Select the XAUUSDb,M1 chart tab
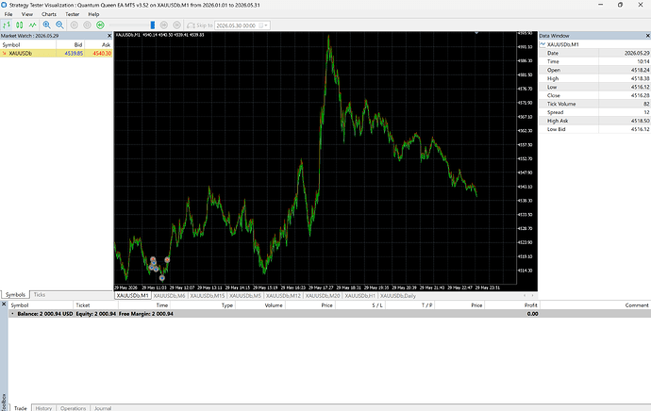The height and width of the screenshot is (411, 651). coord(132,296)
